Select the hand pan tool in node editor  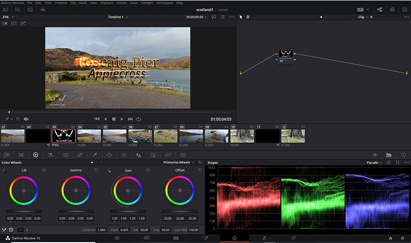point(248,17)
